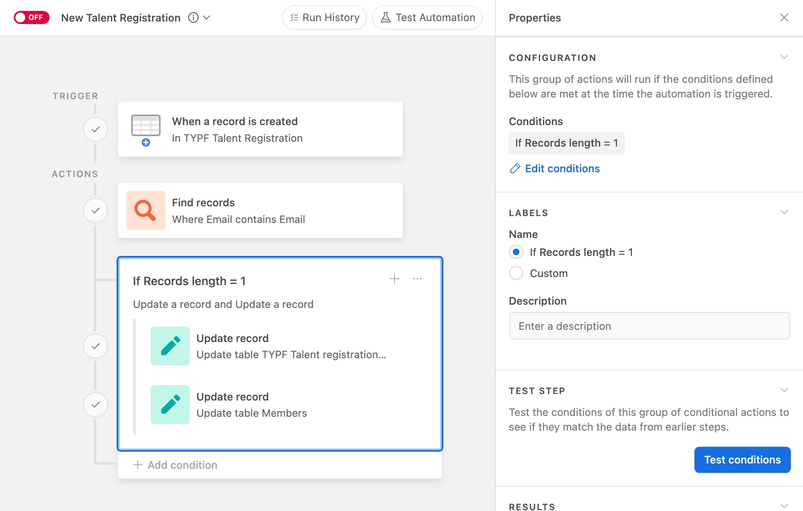
Task: Collapse the Labels section chevron
Action: tap(784, 212)
